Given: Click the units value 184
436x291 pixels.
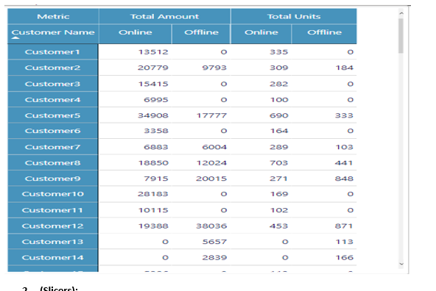Looking at the screenshot, I should tap(344, 68).
